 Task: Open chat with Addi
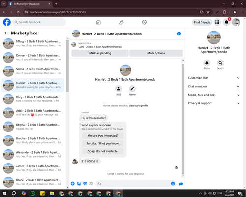point(33,113)
